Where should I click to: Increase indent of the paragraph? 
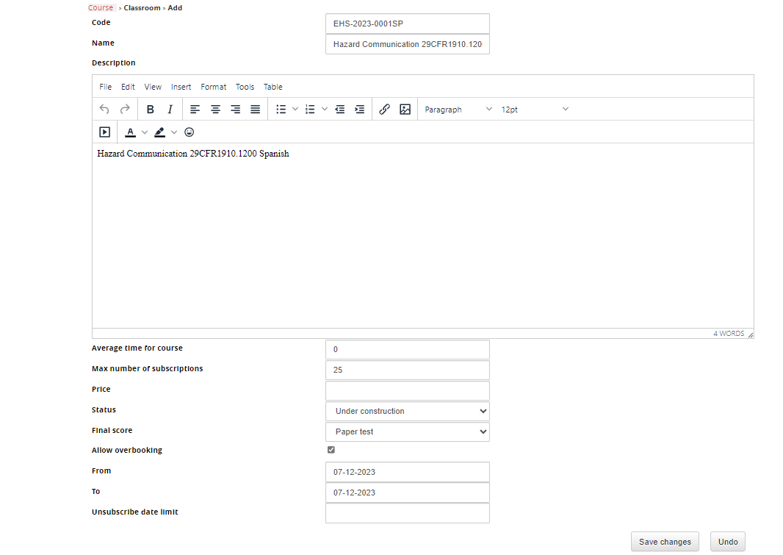coord(359,110)
